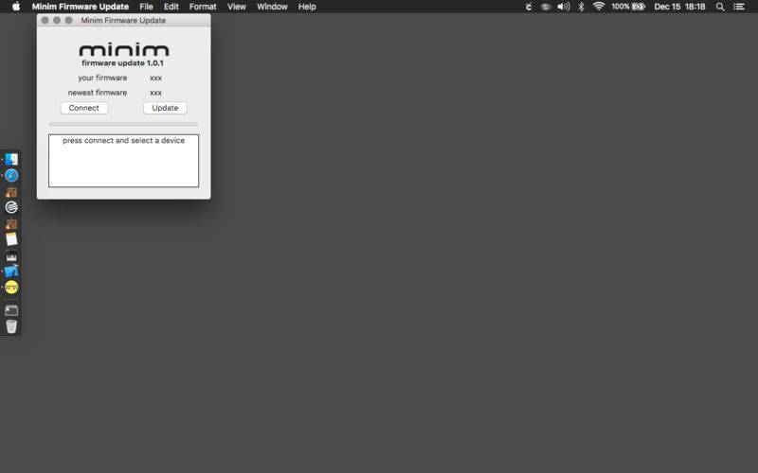Viewport: 758px width, 473px height.
Task: Open the yellow face app in the Dock
Action: (x=11, y=288)
